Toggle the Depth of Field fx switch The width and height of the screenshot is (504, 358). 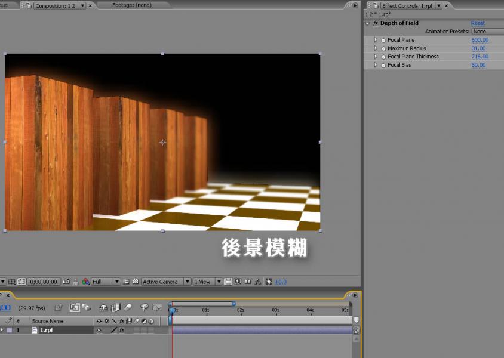pos(375,23)
